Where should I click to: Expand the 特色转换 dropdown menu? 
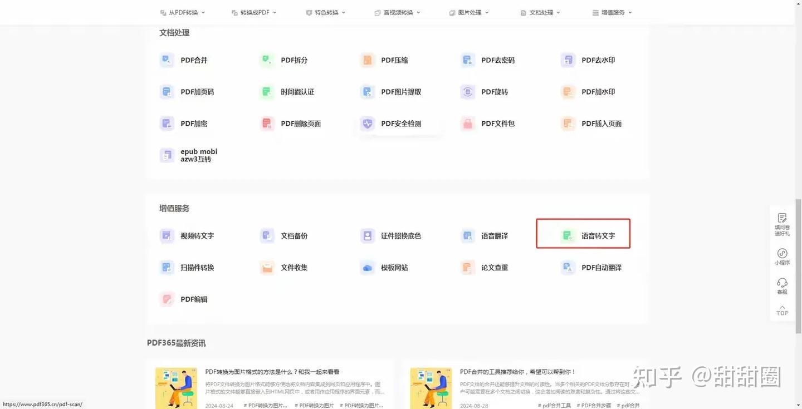tap(326, 12)
